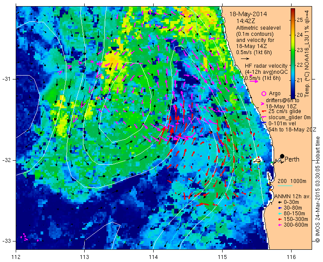This screenshot has height=262, width=323.
Task: Click the magenta drifters legend arrowhead
Action: point(263,103)
